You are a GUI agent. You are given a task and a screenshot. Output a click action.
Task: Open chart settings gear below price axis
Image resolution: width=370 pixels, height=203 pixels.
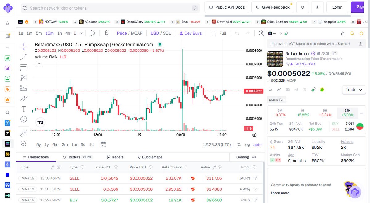(x=254, y=135)
